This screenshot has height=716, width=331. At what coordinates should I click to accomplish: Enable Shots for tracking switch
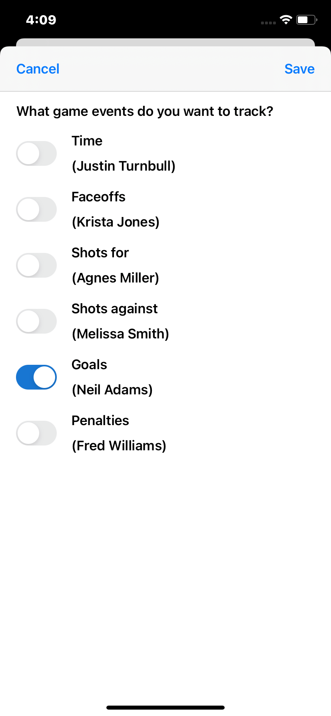(36, 265)
